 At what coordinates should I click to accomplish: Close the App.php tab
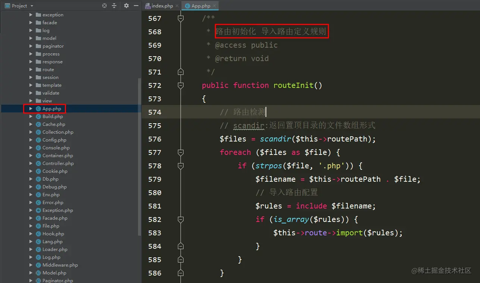[x=214, y=6]
